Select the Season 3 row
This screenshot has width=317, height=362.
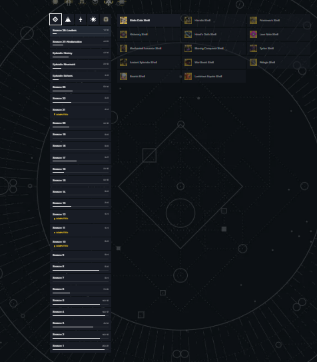81,324
